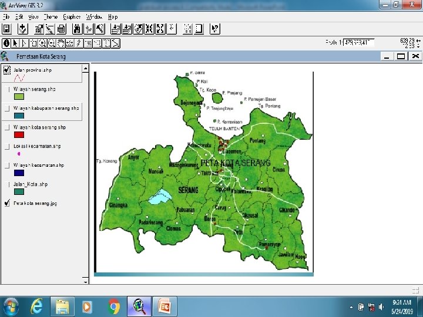The width and height of the screenshot is (423, 317).
Task: Click the green Jalan_Kota swatch
Action: 19,191
